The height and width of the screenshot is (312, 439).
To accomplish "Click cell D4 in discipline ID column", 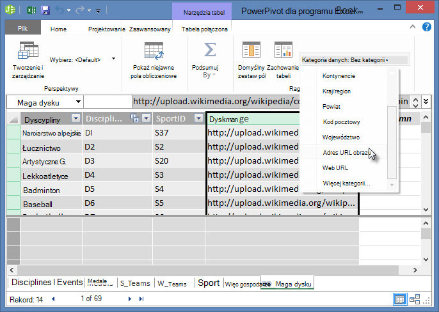I will 118,175.
